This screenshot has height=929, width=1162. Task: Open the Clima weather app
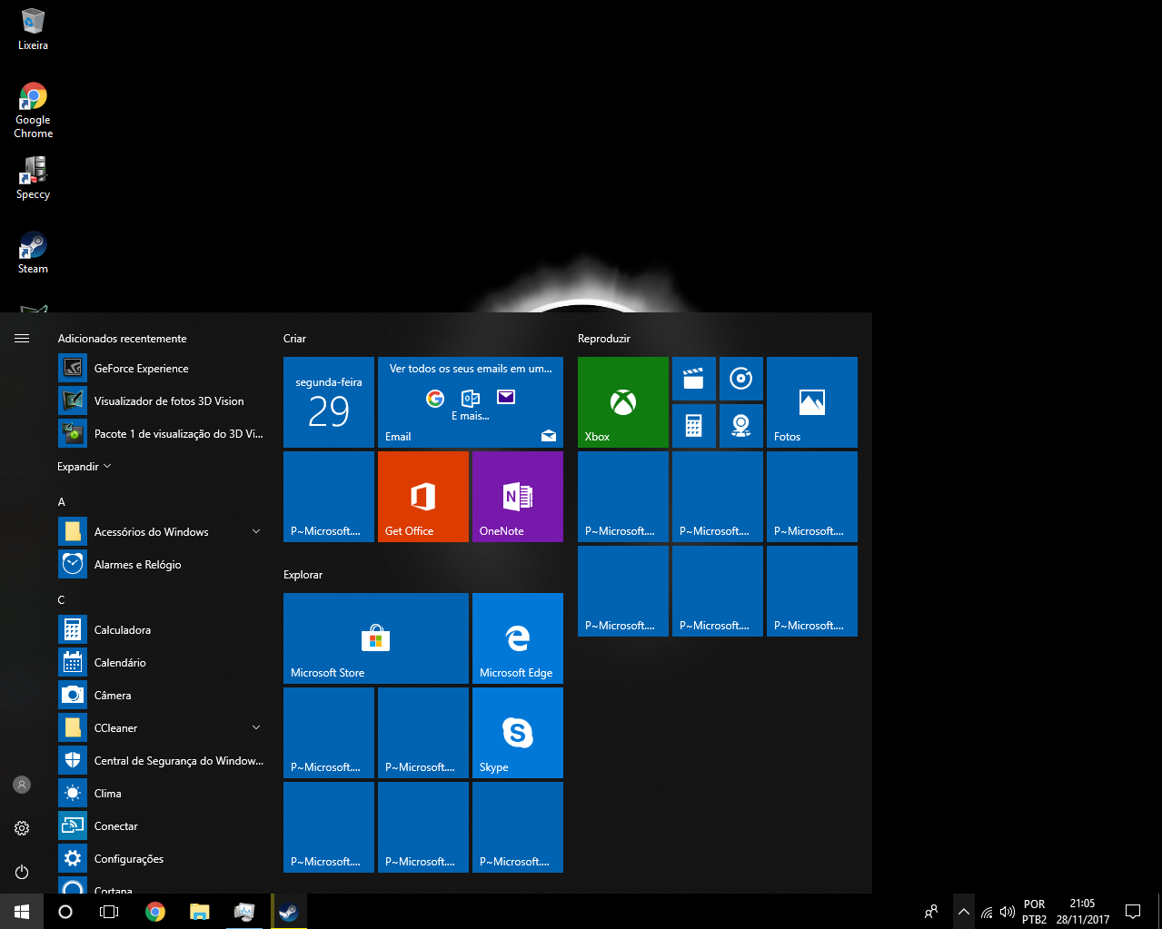(161, 794)
